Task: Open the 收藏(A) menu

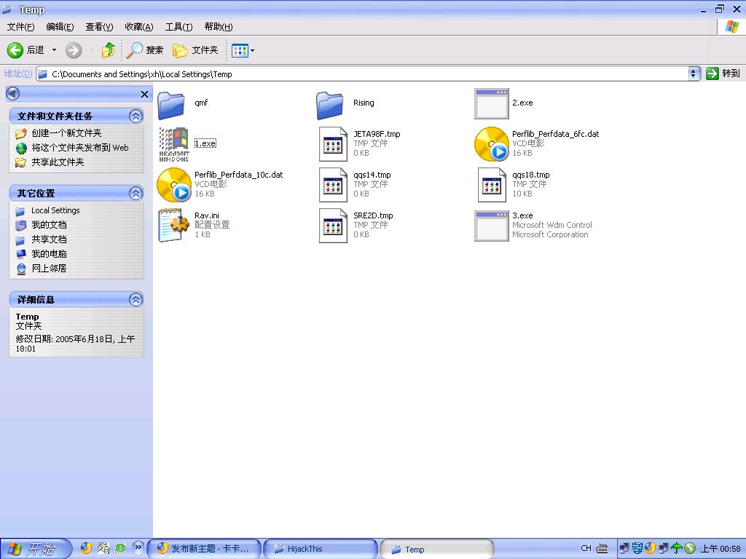Action: (138, 27)
